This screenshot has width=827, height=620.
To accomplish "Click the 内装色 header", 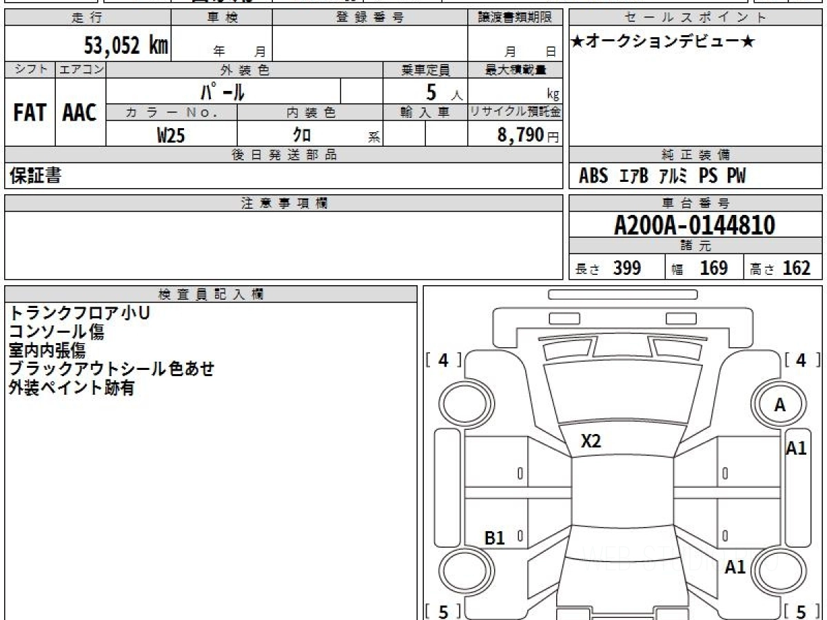I will tap(310, 112).
